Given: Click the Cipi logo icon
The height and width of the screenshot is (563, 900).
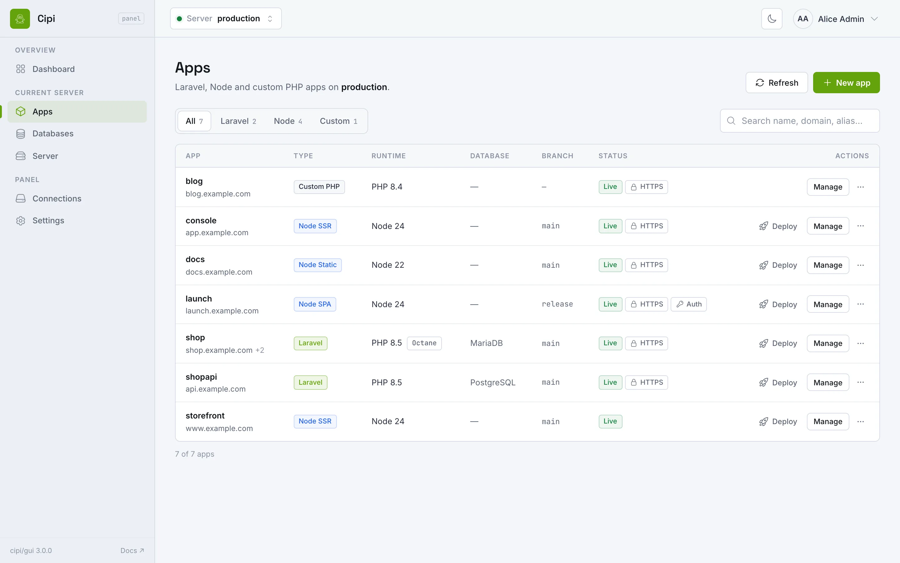Looking at the screenshot, I should click(20, 19).
